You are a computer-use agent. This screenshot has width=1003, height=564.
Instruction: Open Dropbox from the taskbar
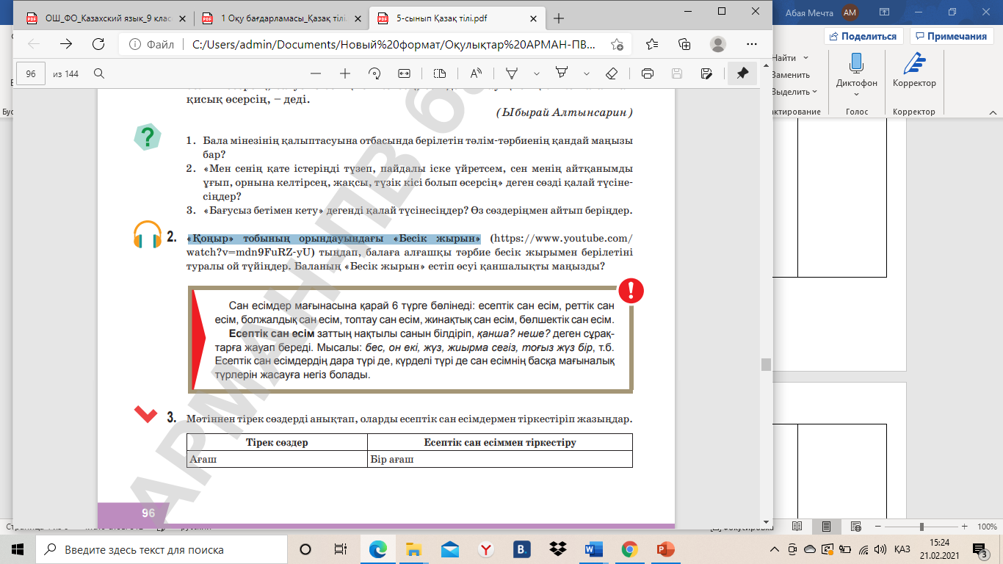click(558, 549)
